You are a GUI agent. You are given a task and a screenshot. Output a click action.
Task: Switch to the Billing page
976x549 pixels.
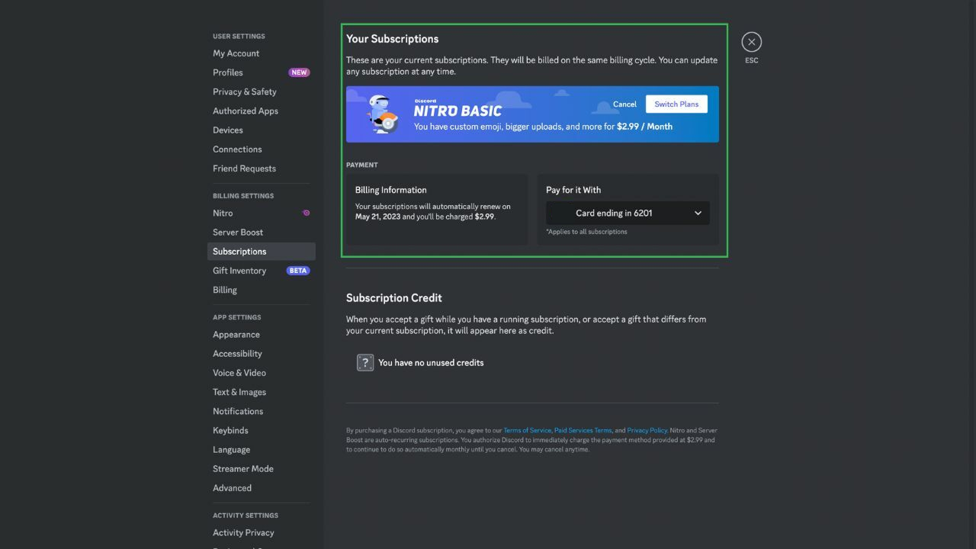pyautogui.click(x=224, y=290)
